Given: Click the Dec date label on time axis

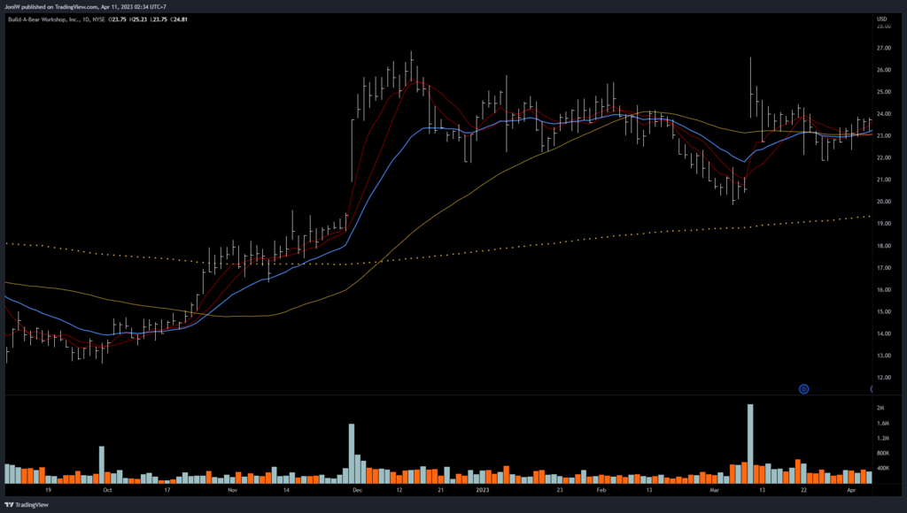Looking at the screenshot, I should tap(357, 488).
